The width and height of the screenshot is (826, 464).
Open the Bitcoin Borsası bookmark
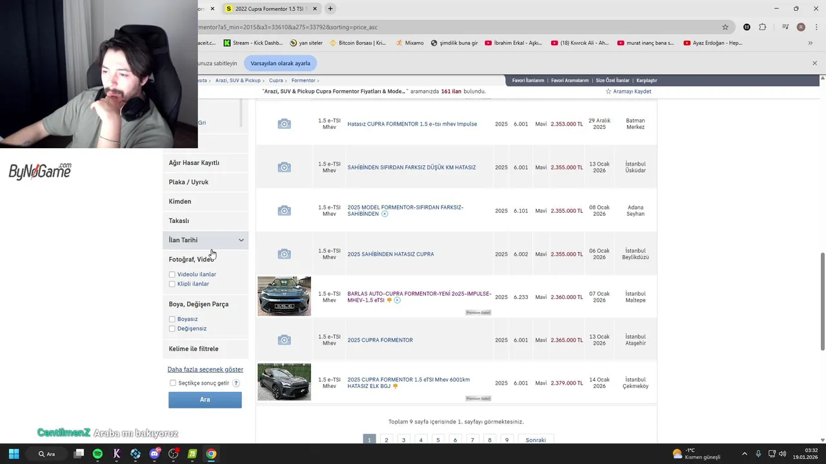pos(358,43)
